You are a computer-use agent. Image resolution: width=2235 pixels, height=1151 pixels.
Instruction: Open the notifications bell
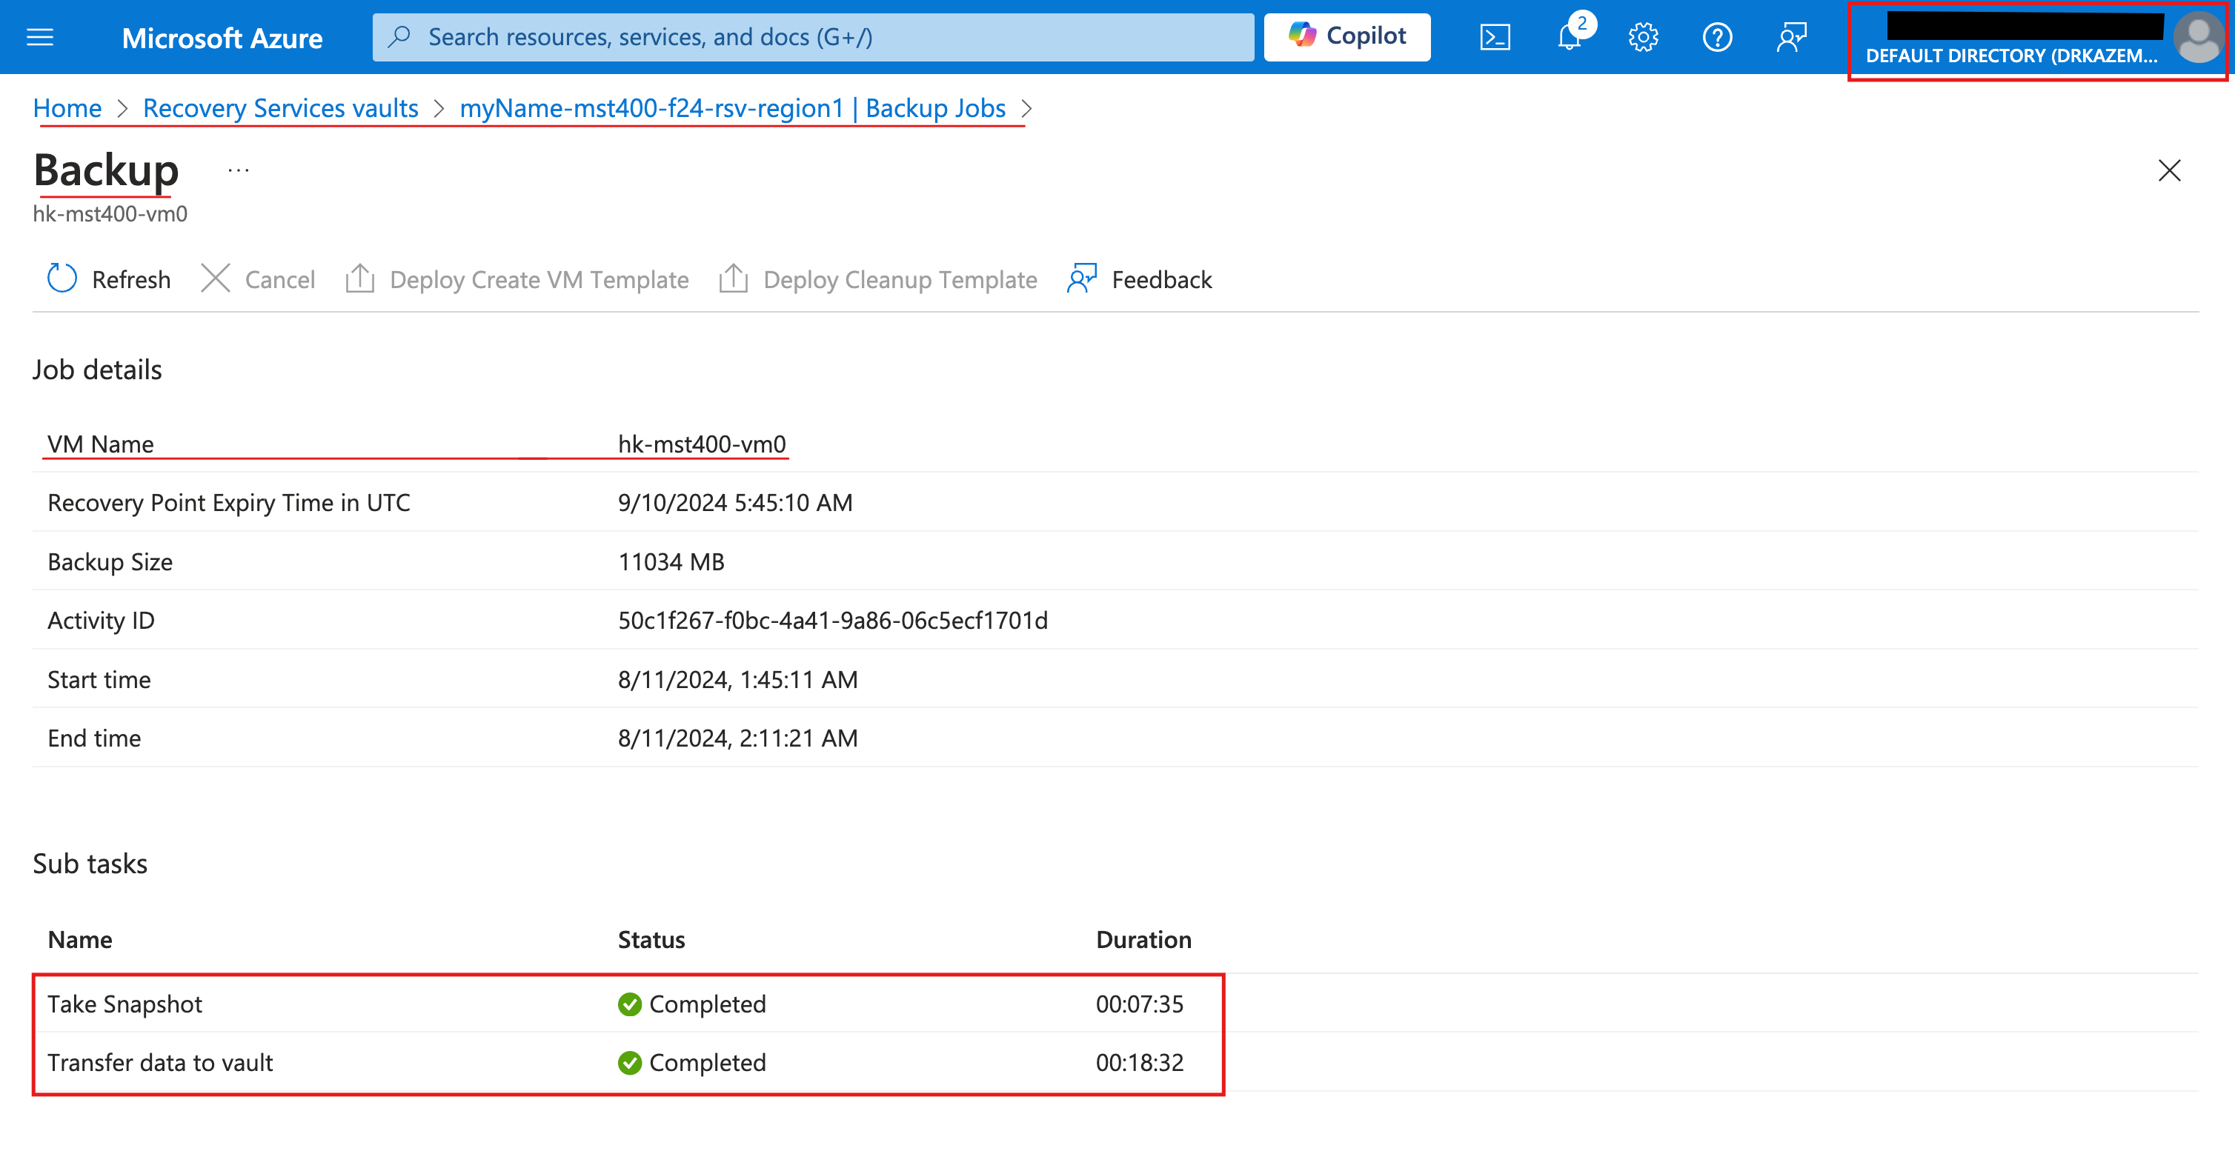1570,37
